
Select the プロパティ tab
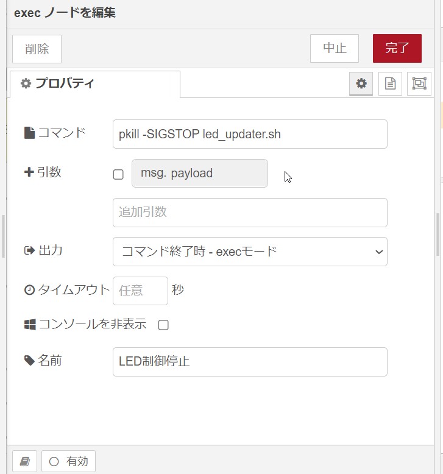[x=95, y=84]
